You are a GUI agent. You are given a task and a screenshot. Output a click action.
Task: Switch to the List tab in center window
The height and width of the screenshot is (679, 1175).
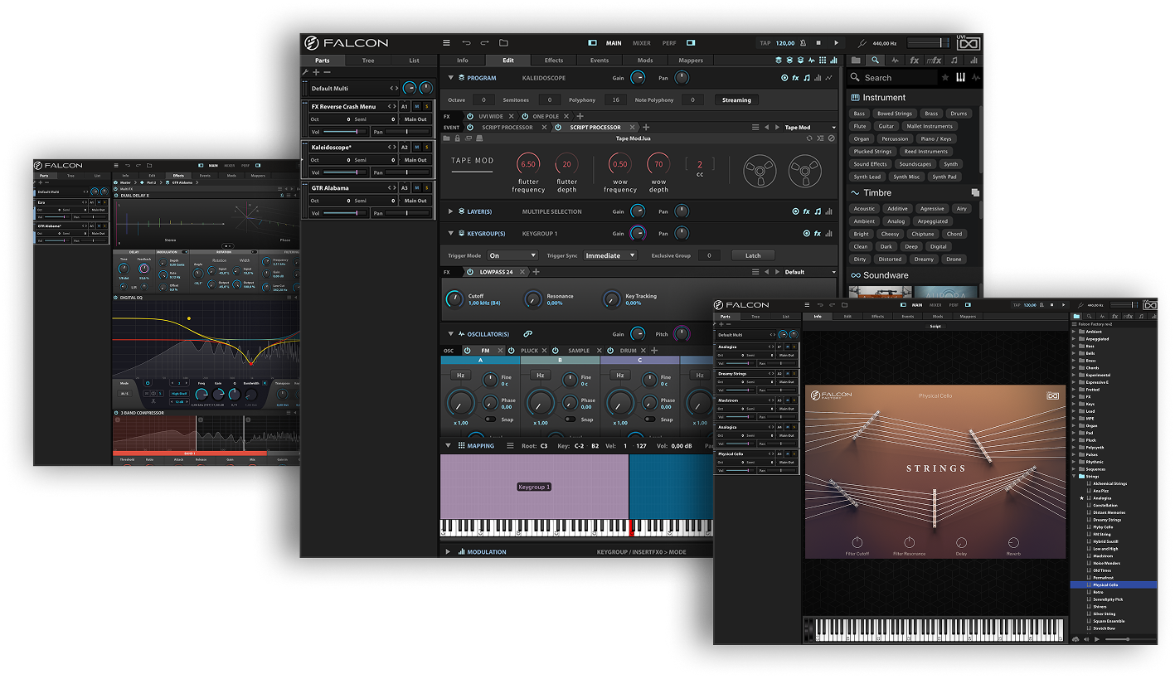point(414,61)
